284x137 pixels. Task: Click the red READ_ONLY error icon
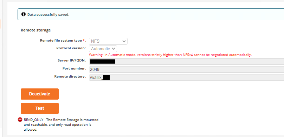tap(20, 120)
